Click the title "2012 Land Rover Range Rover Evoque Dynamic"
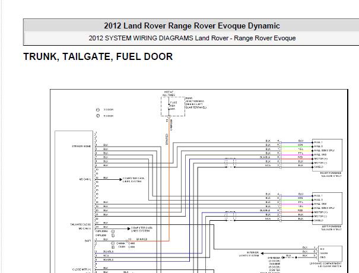Viewport: 359px width, 273px height. (192, 26)
